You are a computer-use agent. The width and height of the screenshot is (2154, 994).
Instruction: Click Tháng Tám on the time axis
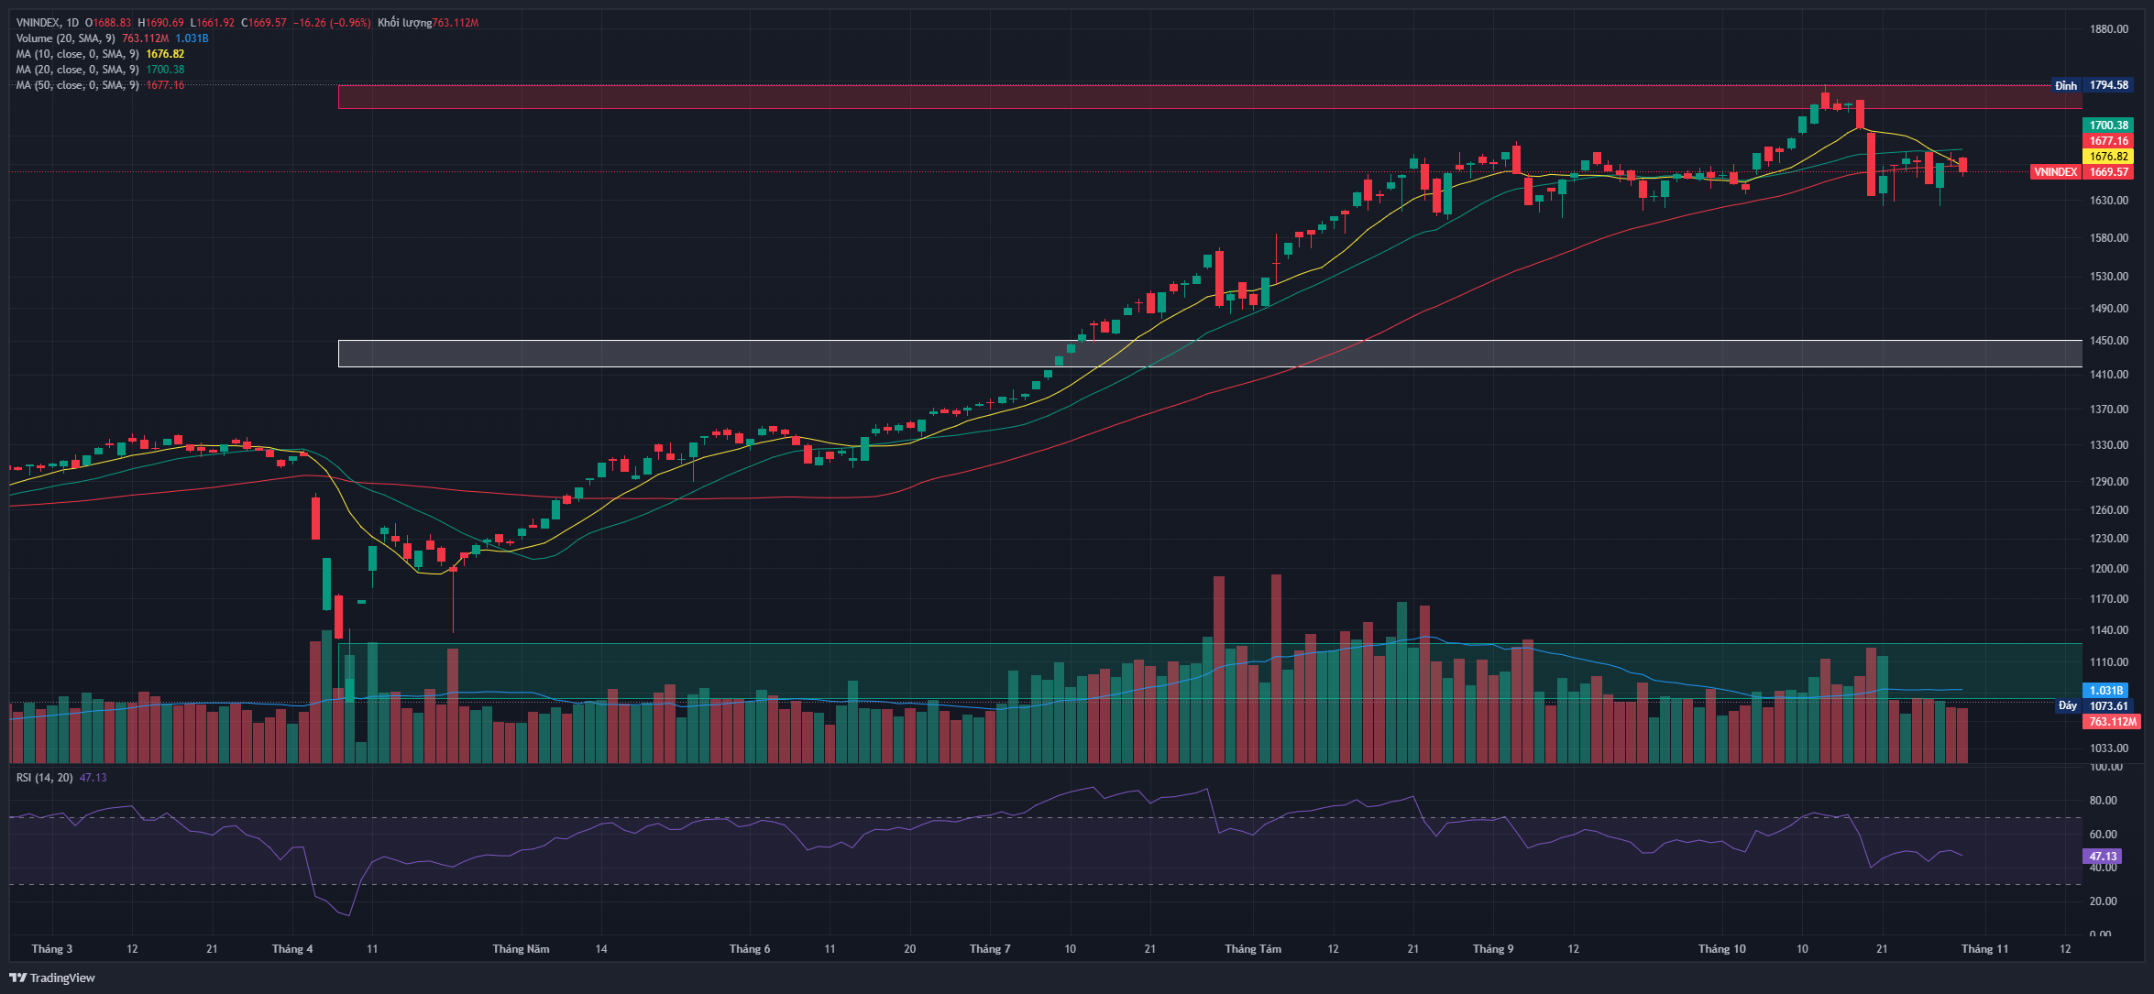1252,949
